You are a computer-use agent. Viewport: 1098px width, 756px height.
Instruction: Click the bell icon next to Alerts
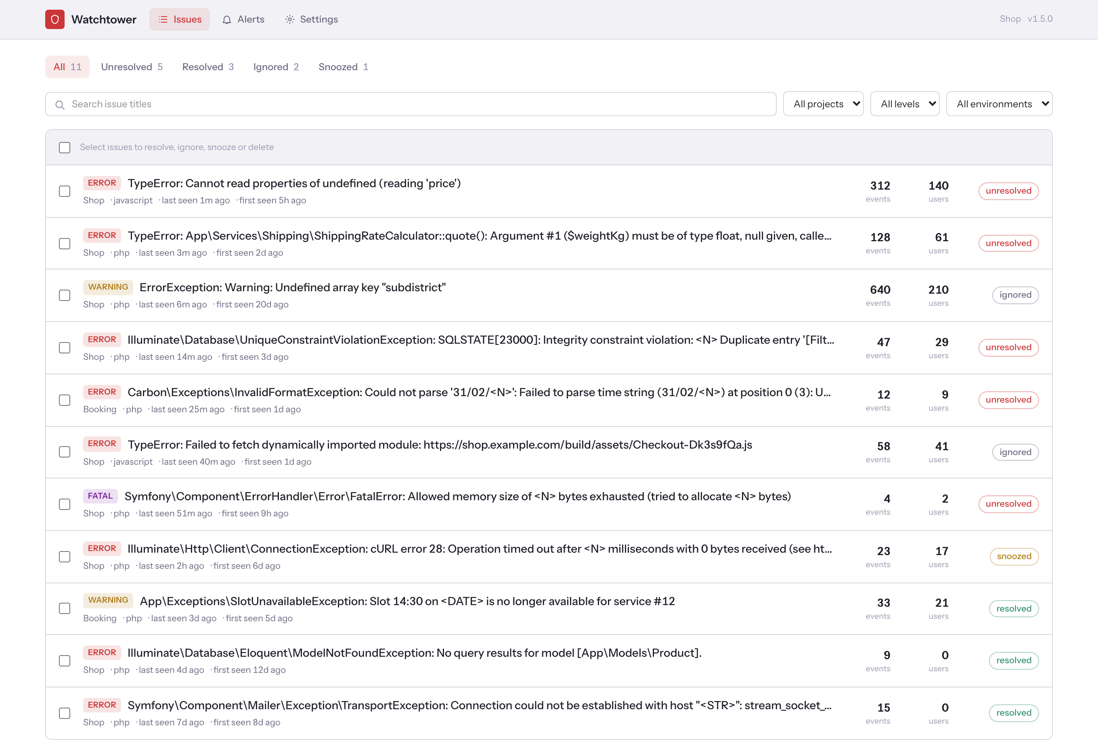227,19
